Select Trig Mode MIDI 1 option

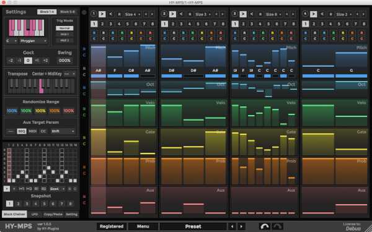[x=64, y=34]
